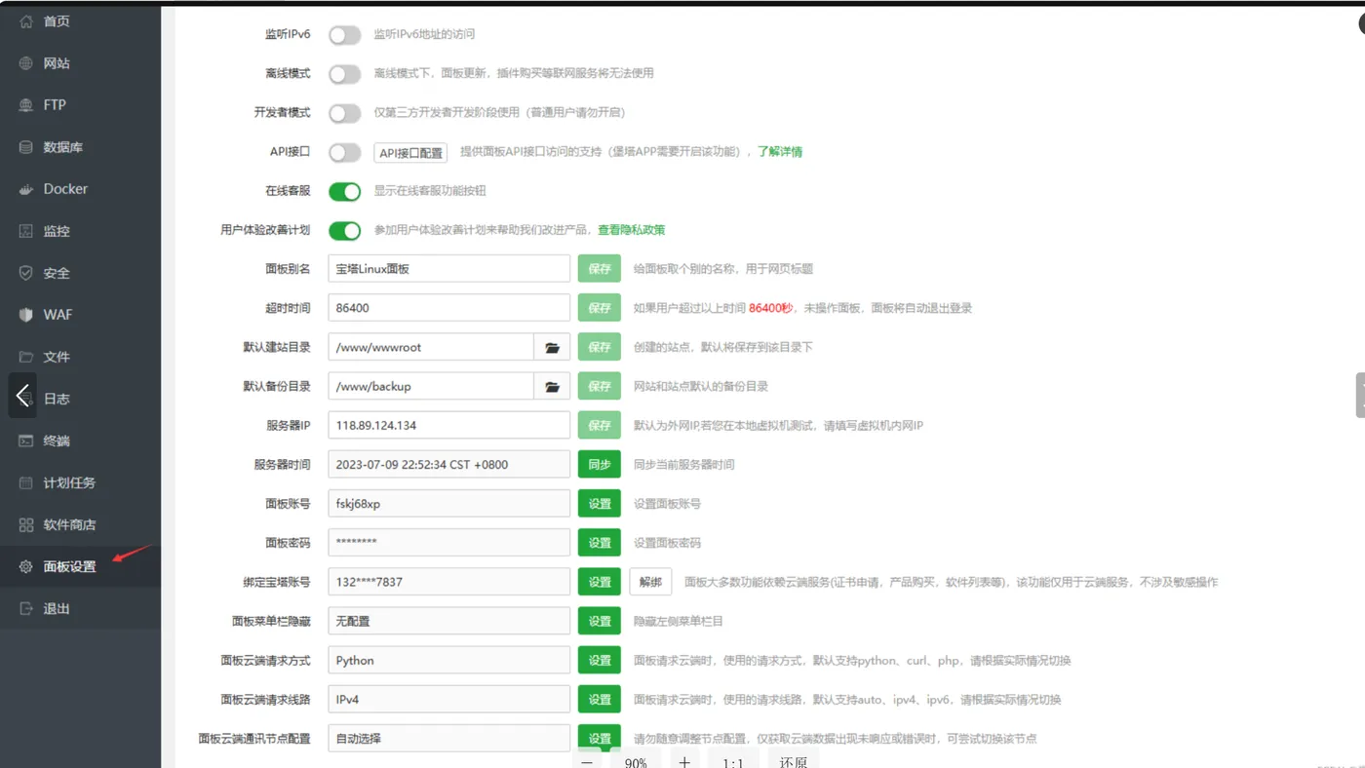1365x768 pixels.
Task: Click 设置 for 绑定宝塔账号
Action: (600, 582)
